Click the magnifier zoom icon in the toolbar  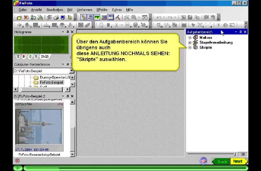tap(134, 17)
